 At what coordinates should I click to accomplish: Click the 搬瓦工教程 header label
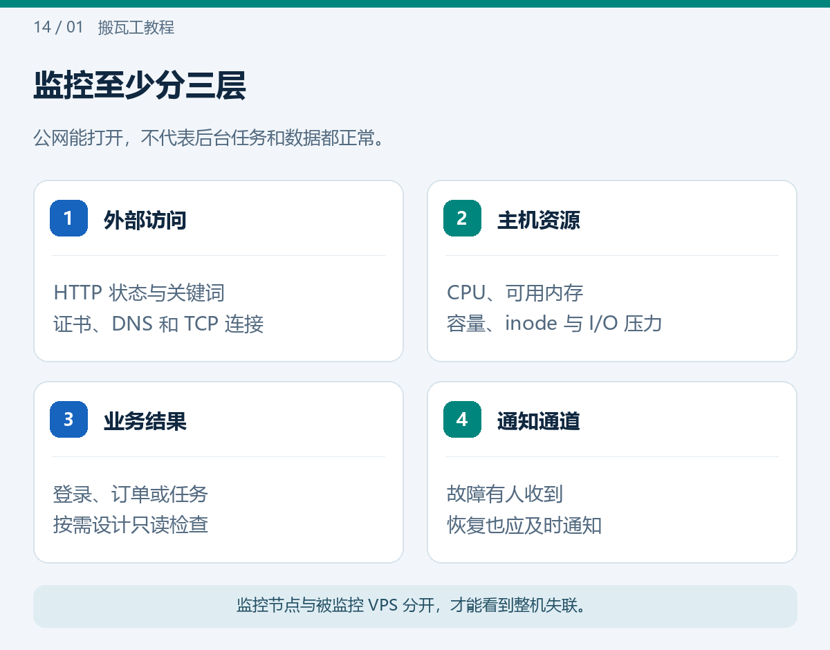click(136, 28)
